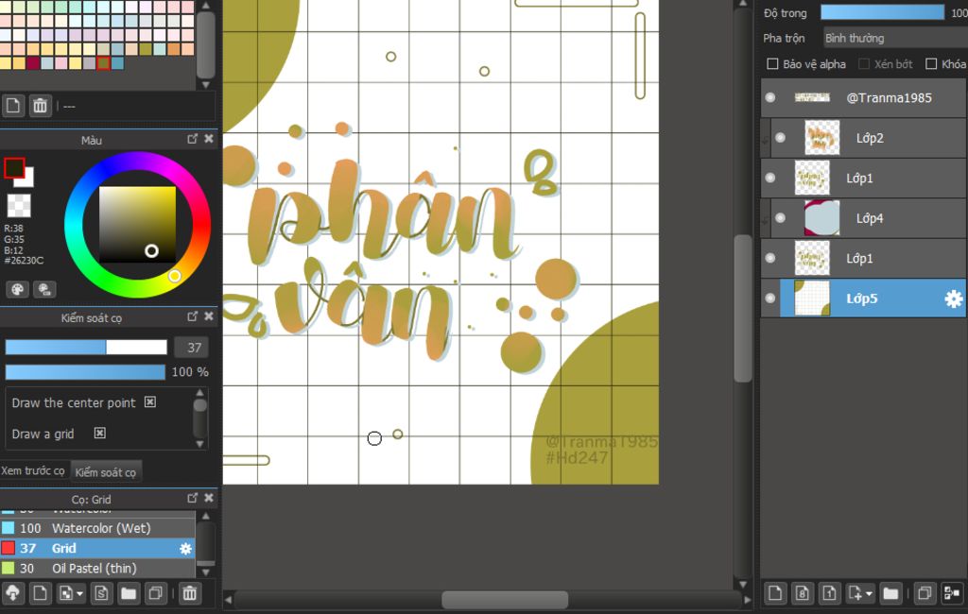Add a script brush with S icon
The height and width of the screenshot is (614, 968).
pyautogui.click(x=101, y=593)
